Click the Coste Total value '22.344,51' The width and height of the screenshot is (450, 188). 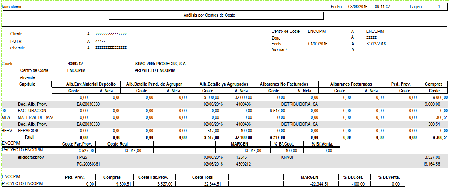coord(212,184)
